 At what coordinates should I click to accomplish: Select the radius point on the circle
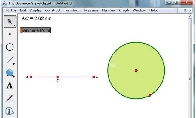point(150,95)
